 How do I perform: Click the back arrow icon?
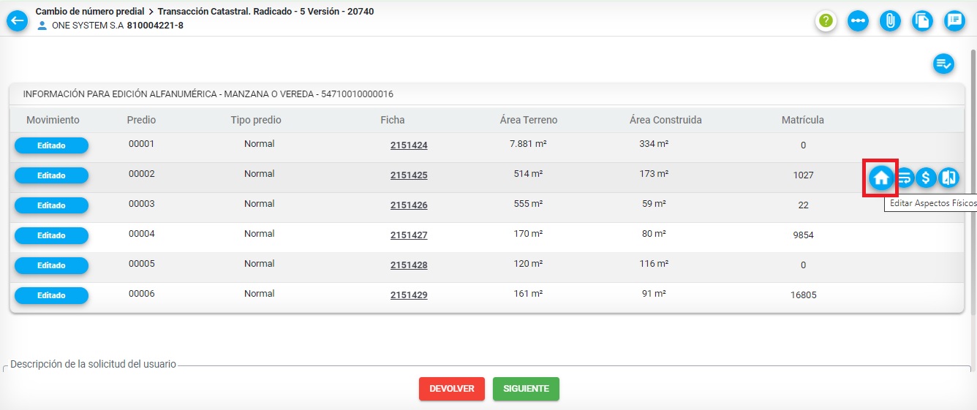pyautogui.click(x=17, y=20)
